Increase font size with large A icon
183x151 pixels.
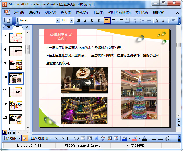point(157,21)
